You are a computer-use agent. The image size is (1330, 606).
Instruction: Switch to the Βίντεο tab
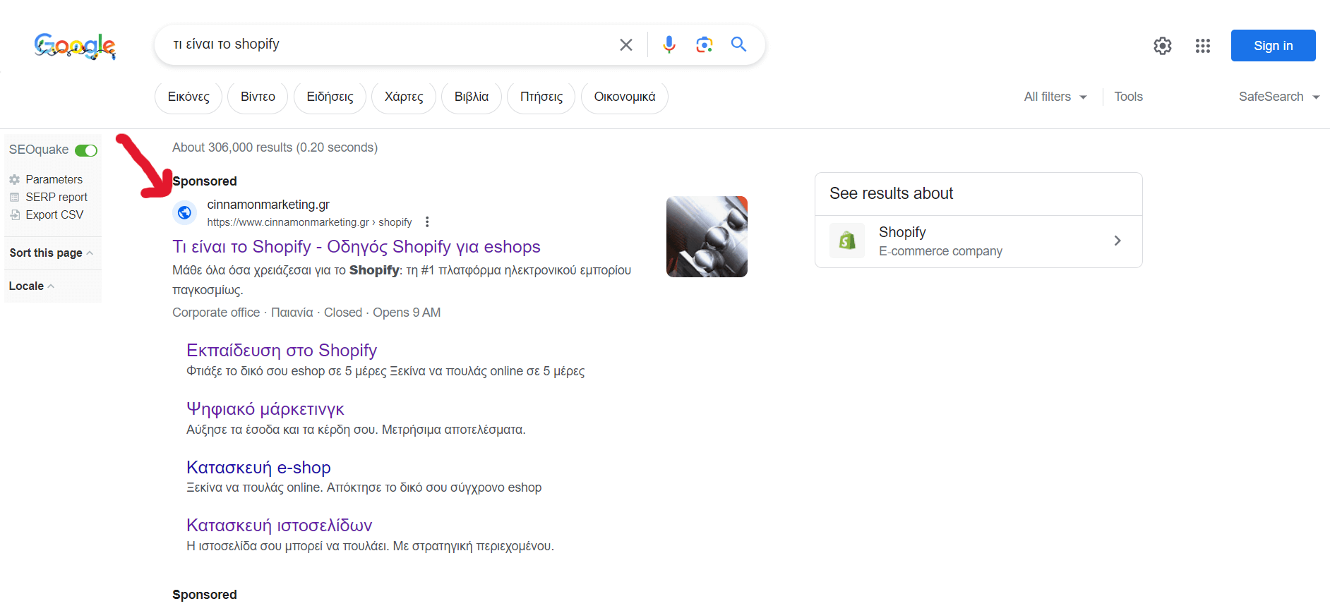(258, 97)
